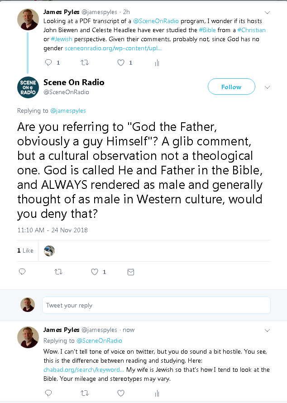
Task: Reply to the top James Pyles tweet
Action: pos(49,63)
